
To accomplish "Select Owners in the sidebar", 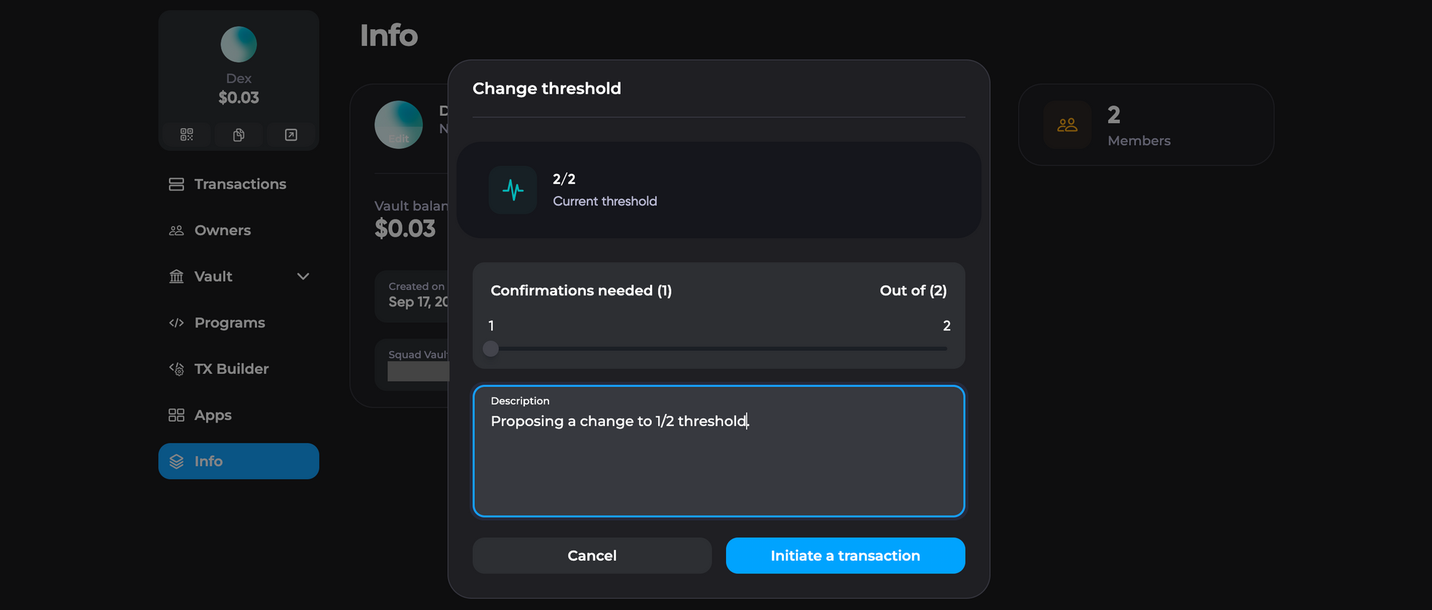I will tap(222, 230).
